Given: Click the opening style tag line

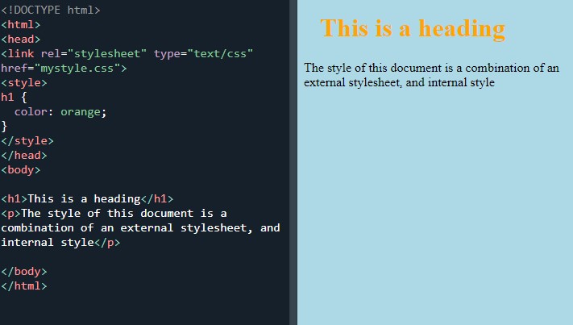Looking at the screenshot, I should [23, 82].
